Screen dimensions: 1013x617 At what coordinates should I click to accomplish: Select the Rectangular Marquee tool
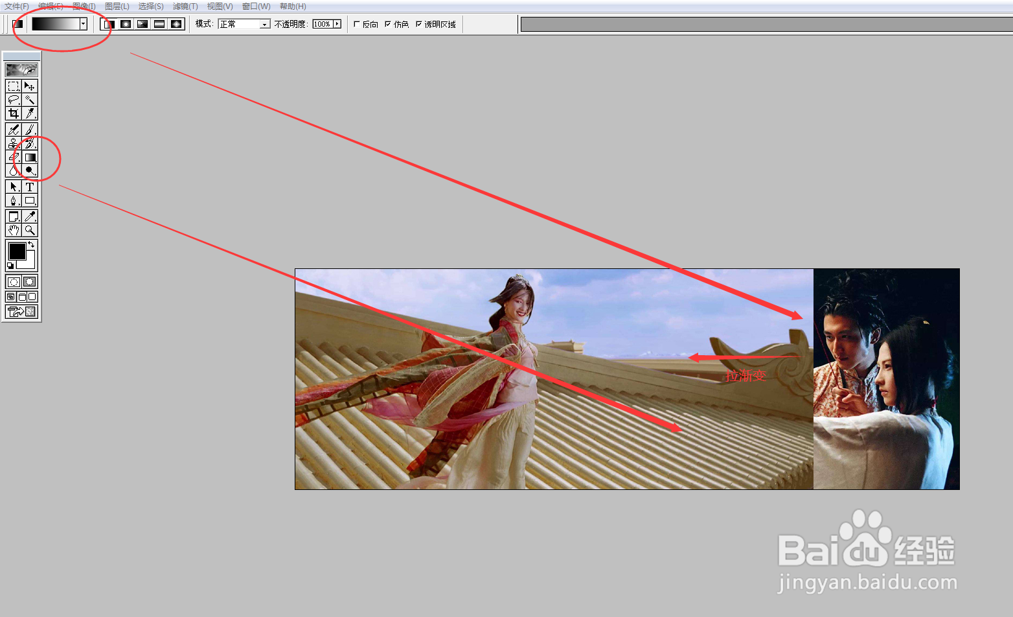click(x=14, y=86)
